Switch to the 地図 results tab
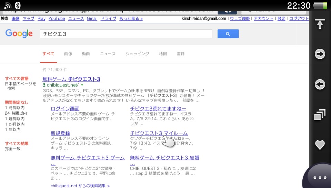The height and width of the screenshot is (188, 331). (163, 54)
